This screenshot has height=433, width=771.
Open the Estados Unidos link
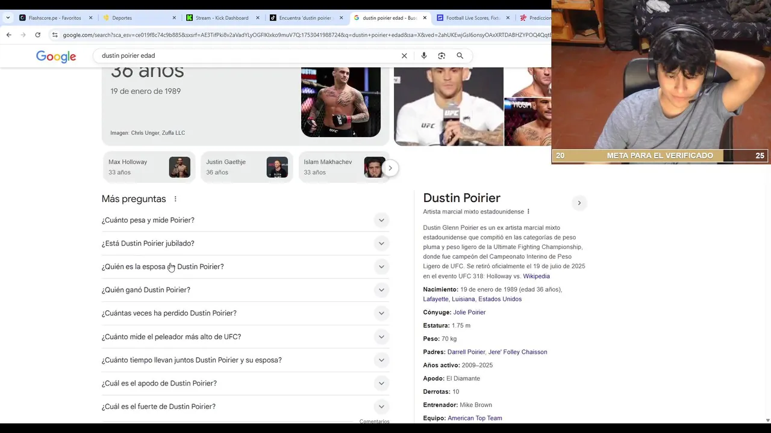point(500,299)
